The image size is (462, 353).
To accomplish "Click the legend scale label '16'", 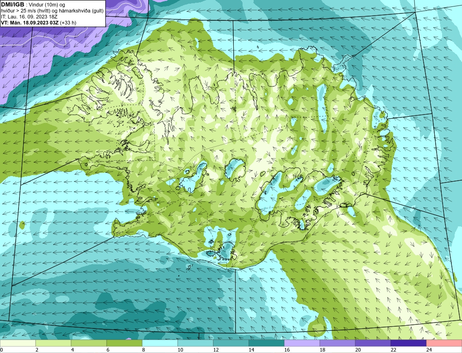I will pos(287,350).
